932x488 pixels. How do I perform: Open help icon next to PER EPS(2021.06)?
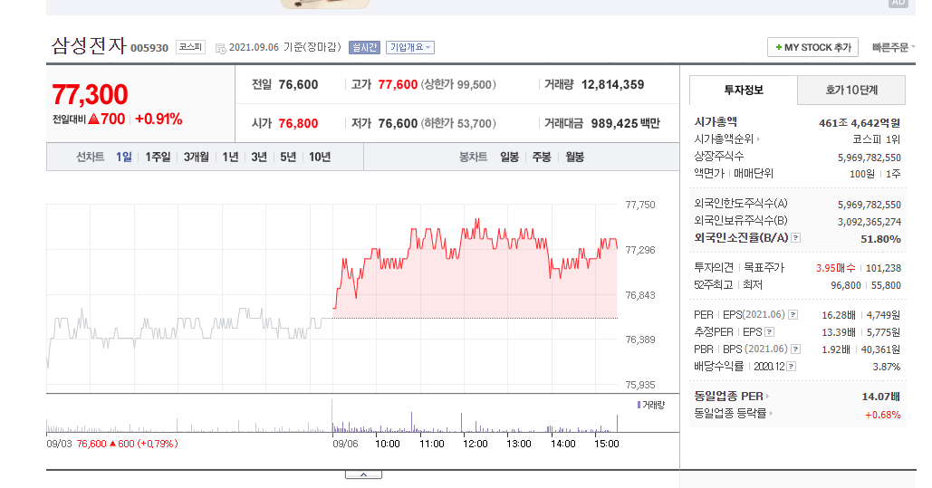pyautogui.click(x=793, y=315)
